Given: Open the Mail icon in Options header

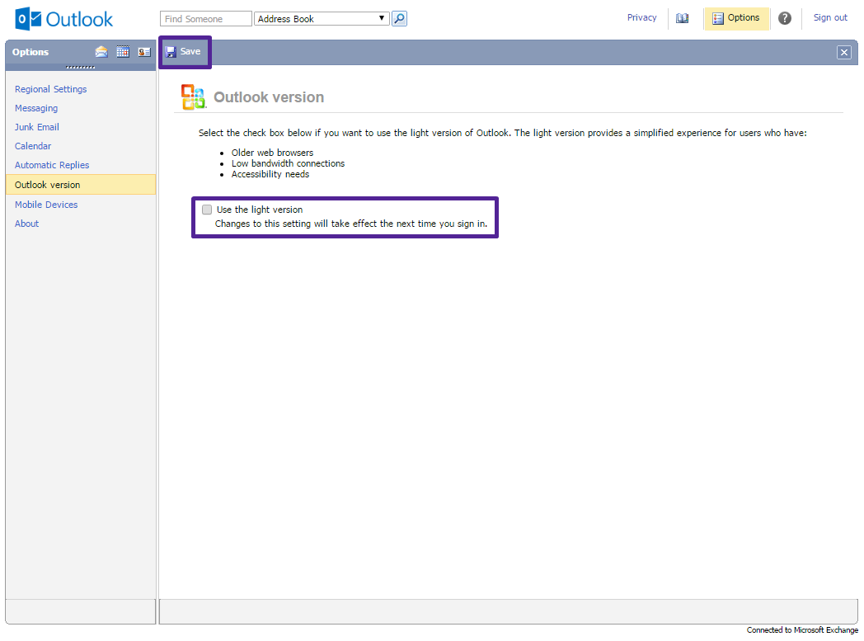Looking at the screenshot, I should [101, 52].
